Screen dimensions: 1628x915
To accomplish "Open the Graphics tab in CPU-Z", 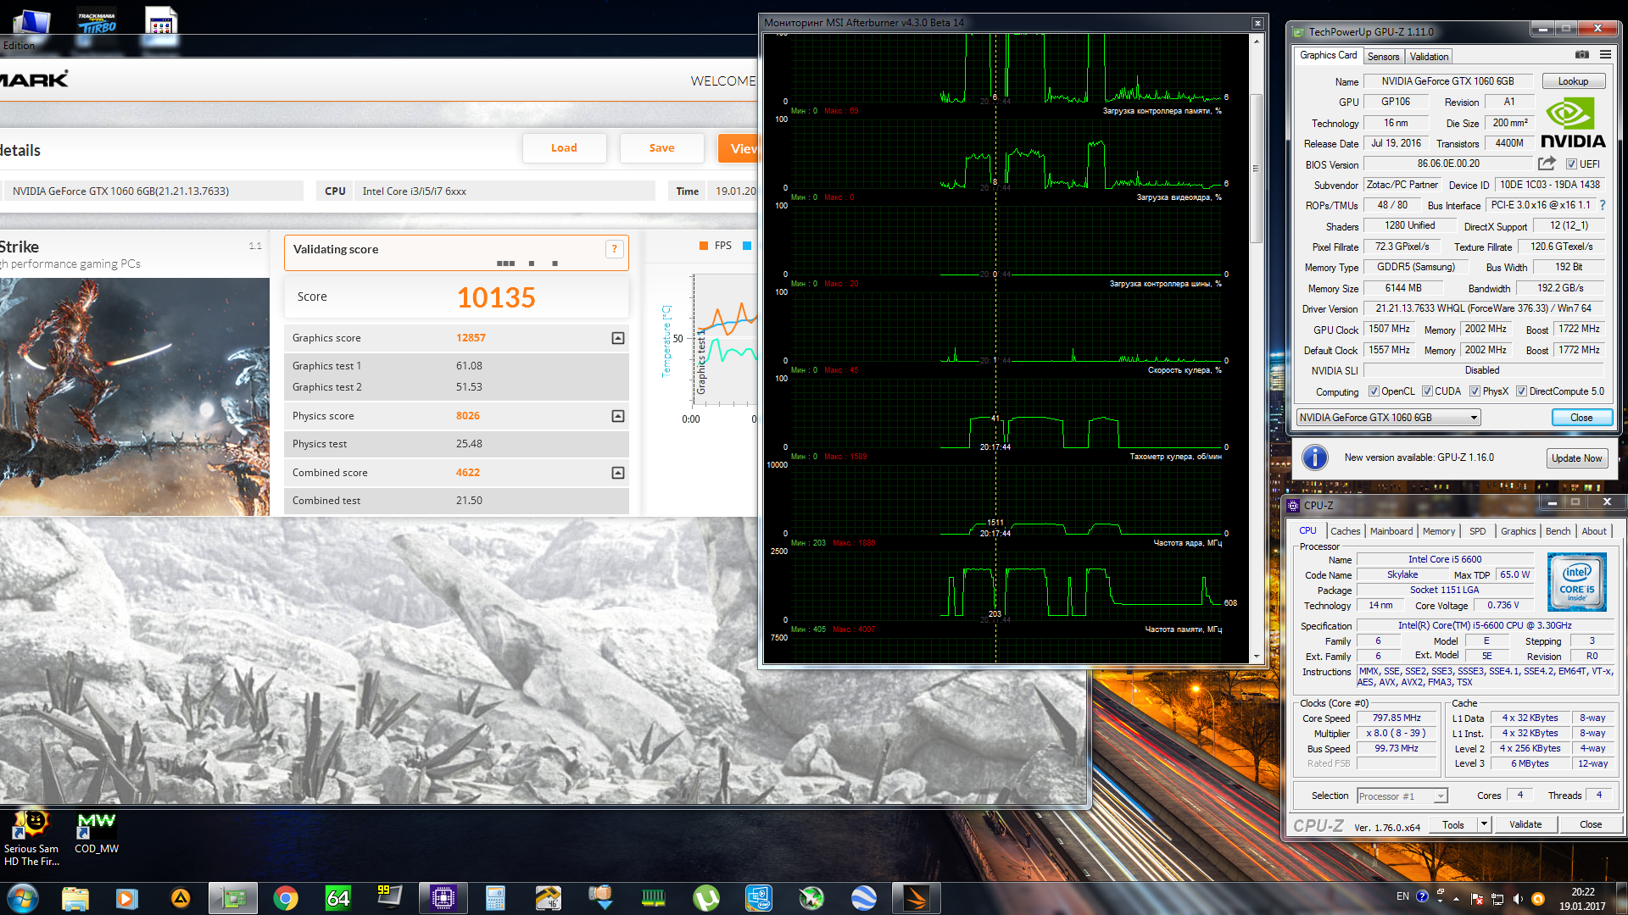I will pyautogui.click(x=1518, y=531).
